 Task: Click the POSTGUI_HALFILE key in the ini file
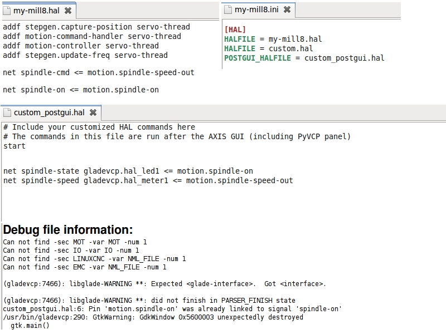pos(258,58)
